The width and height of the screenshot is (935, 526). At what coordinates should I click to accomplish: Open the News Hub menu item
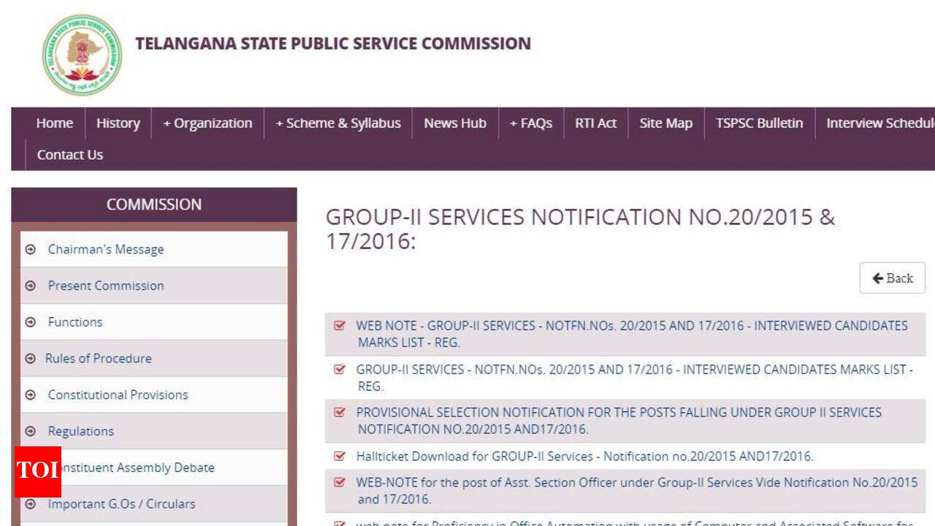tap(455, 123)
